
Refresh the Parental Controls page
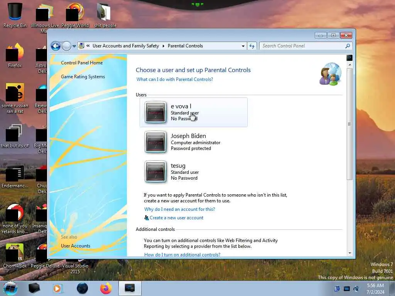tap(252, 46)
